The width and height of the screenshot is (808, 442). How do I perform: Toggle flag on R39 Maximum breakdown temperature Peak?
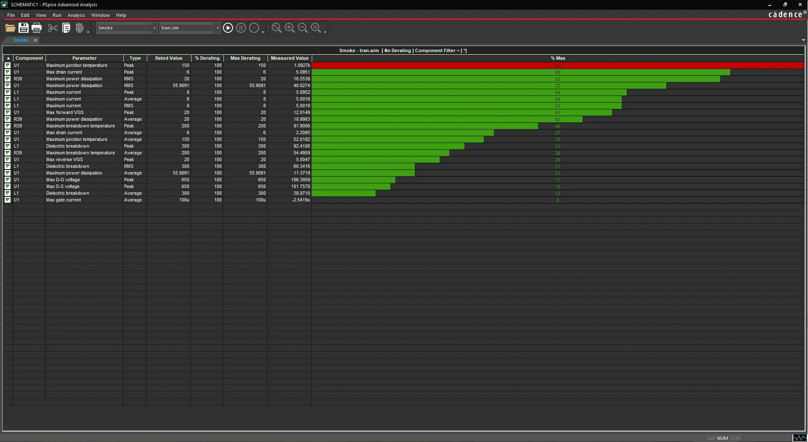(8, 126)
